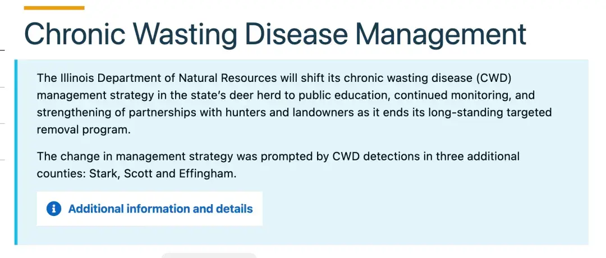Click the word 'Chronic' in the page title
Screen dimensions: 606x258
pos(75,34)
